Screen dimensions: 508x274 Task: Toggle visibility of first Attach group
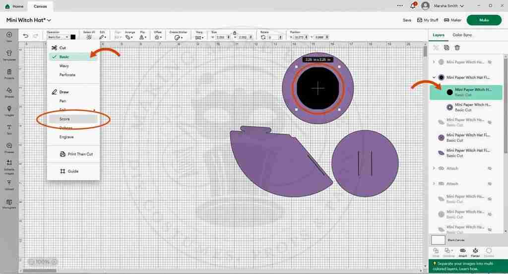489,168
